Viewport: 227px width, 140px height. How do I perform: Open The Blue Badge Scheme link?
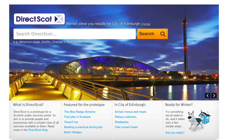[x=80, y=112]
